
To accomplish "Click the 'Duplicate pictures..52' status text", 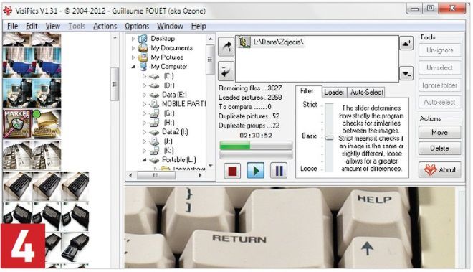I will point(249,116).
